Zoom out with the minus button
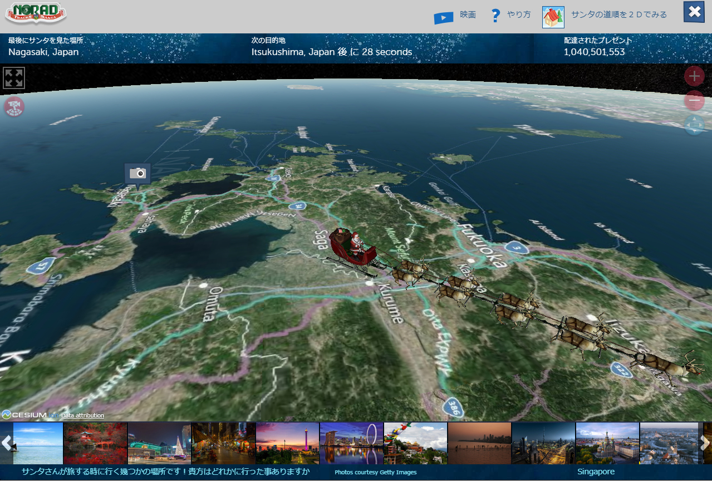 [694, 101]
